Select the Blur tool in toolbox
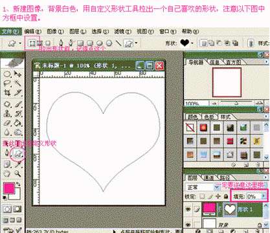This screenshot has width=270, height=233. 7,132
